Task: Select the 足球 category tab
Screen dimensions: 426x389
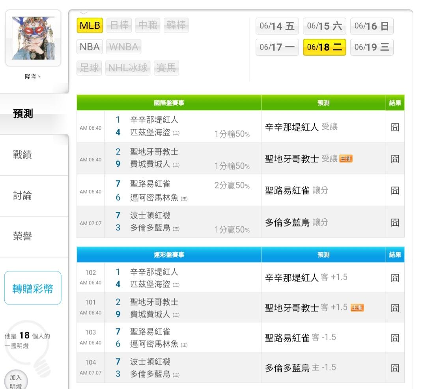Action: [89, 68]
